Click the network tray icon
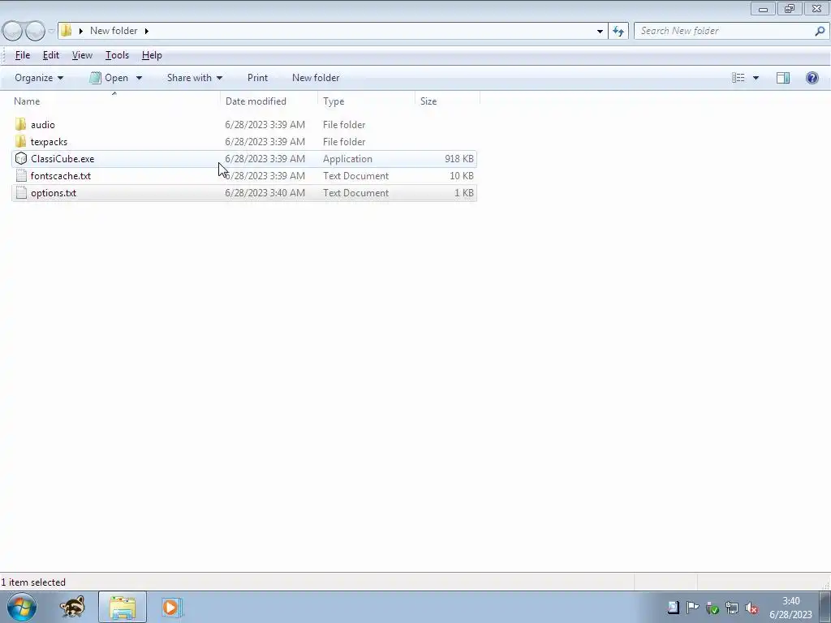The height and width of the screenshot is (623, 831). click(732, 608)
